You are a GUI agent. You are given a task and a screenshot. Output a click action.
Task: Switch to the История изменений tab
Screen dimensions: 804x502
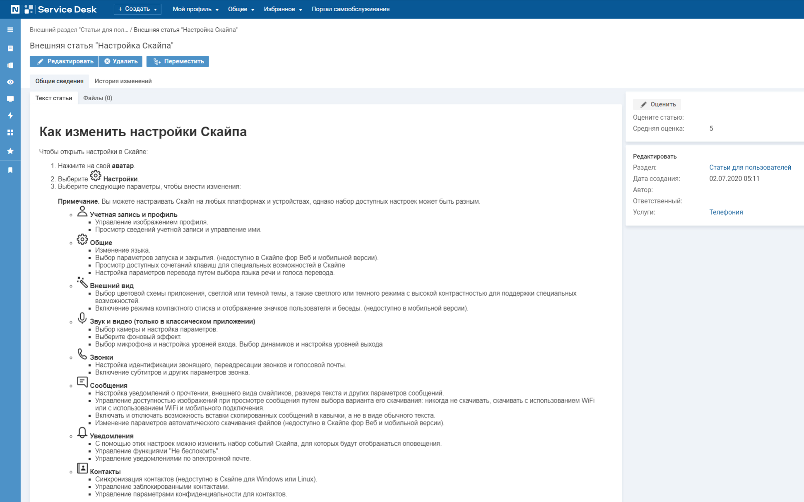point(123,81)
